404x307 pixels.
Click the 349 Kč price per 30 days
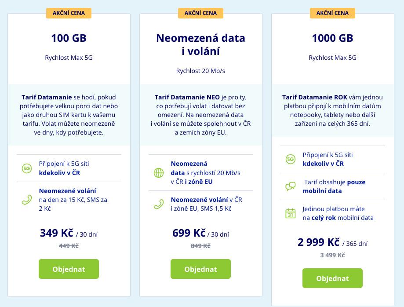pyautogui.click(x=69, y=233)
